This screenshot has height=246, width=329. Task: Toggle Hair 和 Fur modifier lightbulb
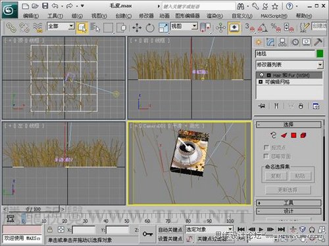click(x=261, y=75)
